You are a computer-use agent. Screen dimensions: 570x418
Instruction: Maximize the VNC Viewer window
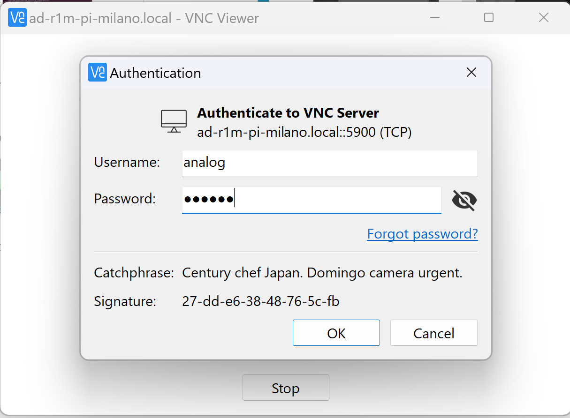point(488,18)
